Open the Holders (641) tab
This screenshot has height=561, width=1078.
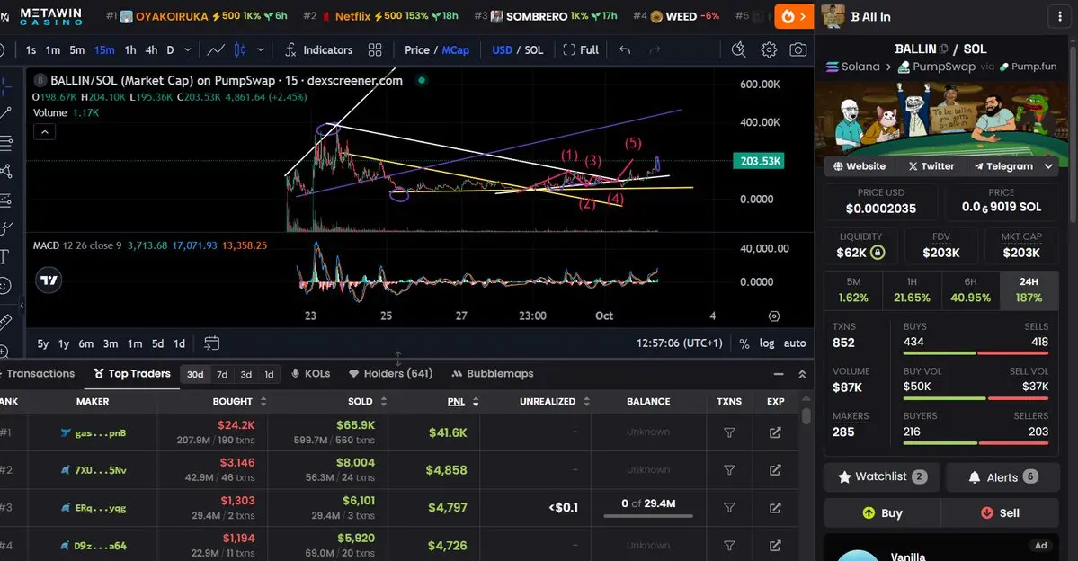coord(390,373)
